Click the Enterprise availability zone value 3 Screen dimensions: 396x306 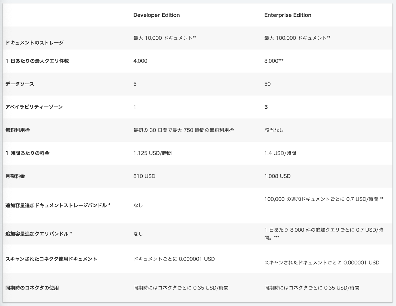(266, 107)
